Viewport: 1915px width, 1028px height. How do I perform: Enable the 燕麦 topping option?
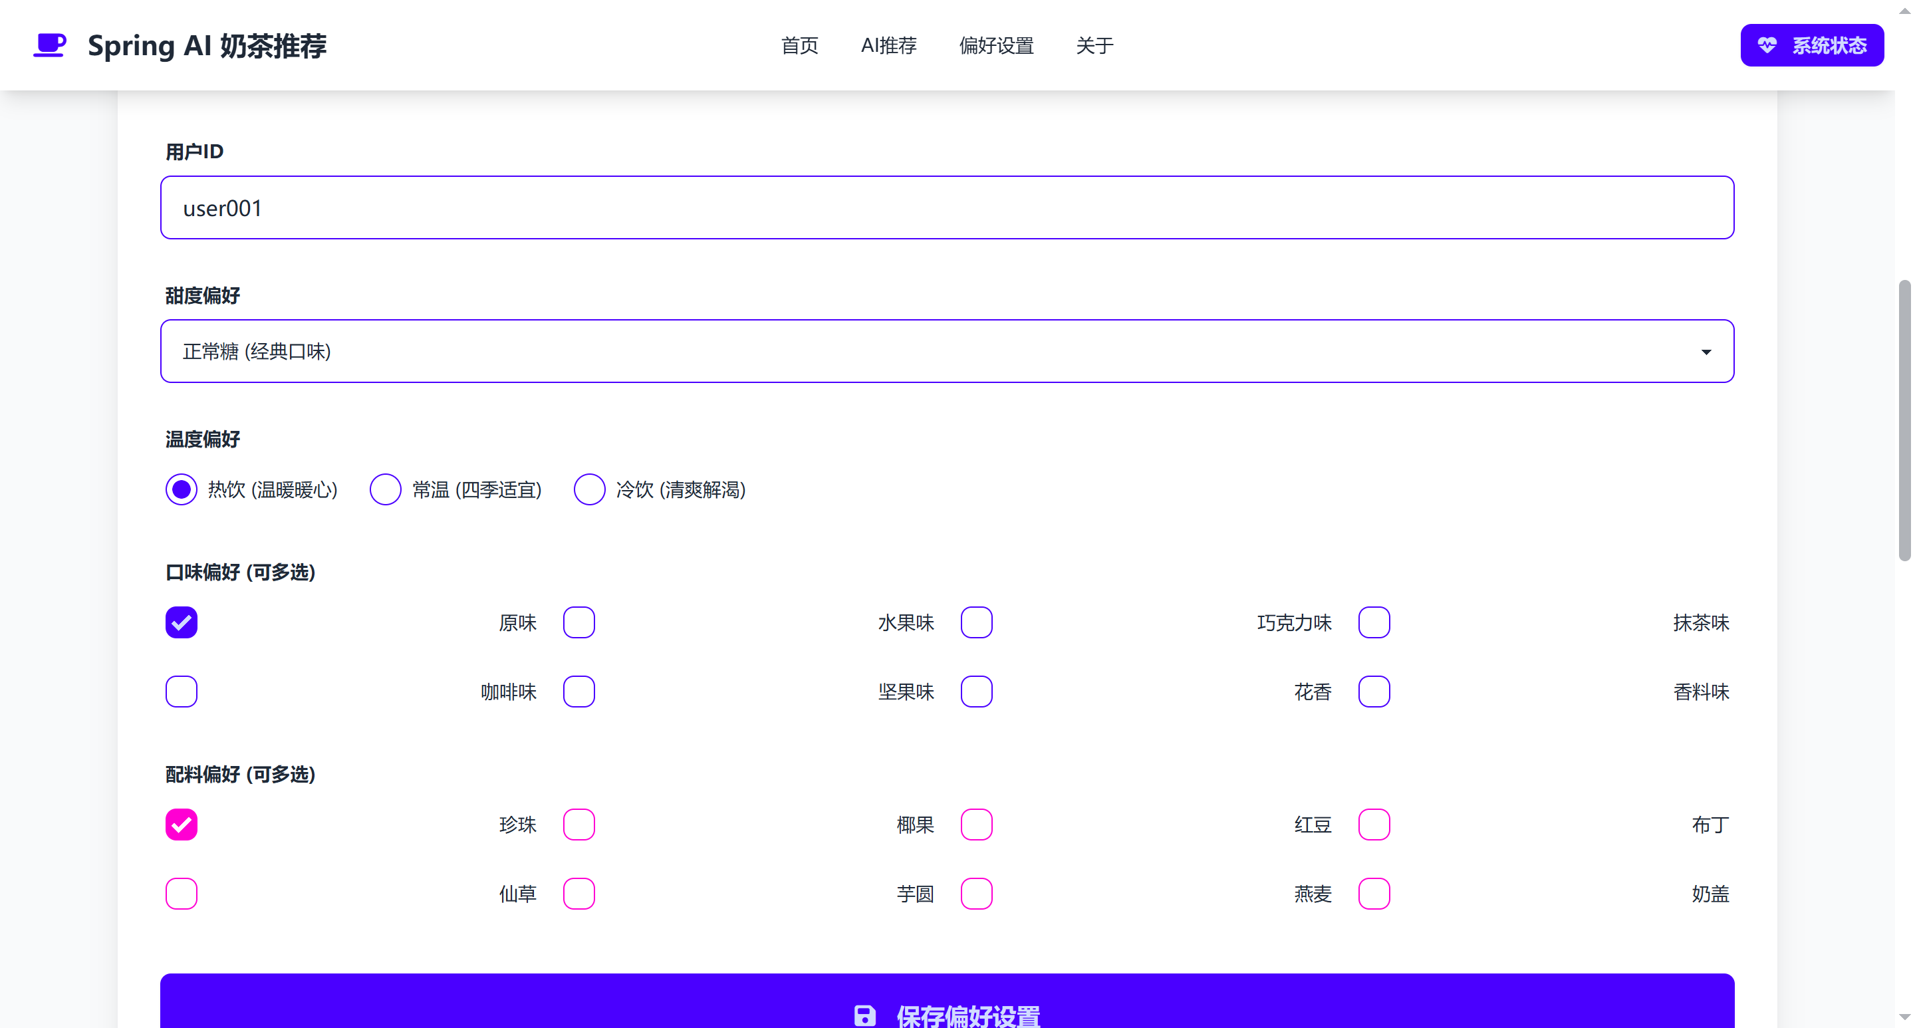coord(977,894)
